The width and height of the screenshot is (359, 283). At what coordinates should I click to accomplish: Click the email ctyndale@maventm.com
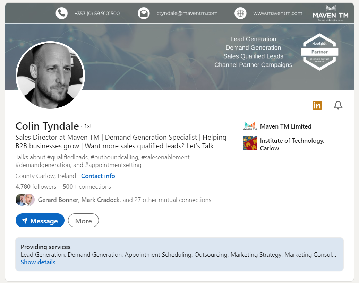click(187, 13)
